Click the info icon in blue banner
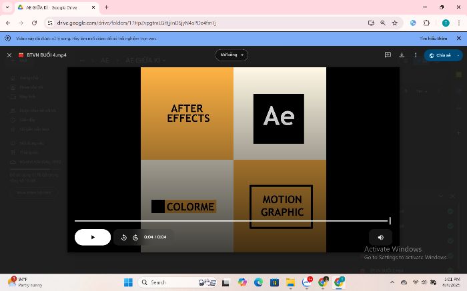The image size is (467, 291). coord(8,39)
